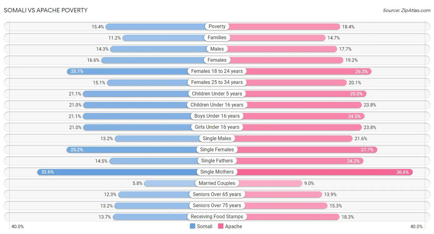Click the Somali Females 18 to 24 years bar
434x234 pixels.
[x=142, y=71]
